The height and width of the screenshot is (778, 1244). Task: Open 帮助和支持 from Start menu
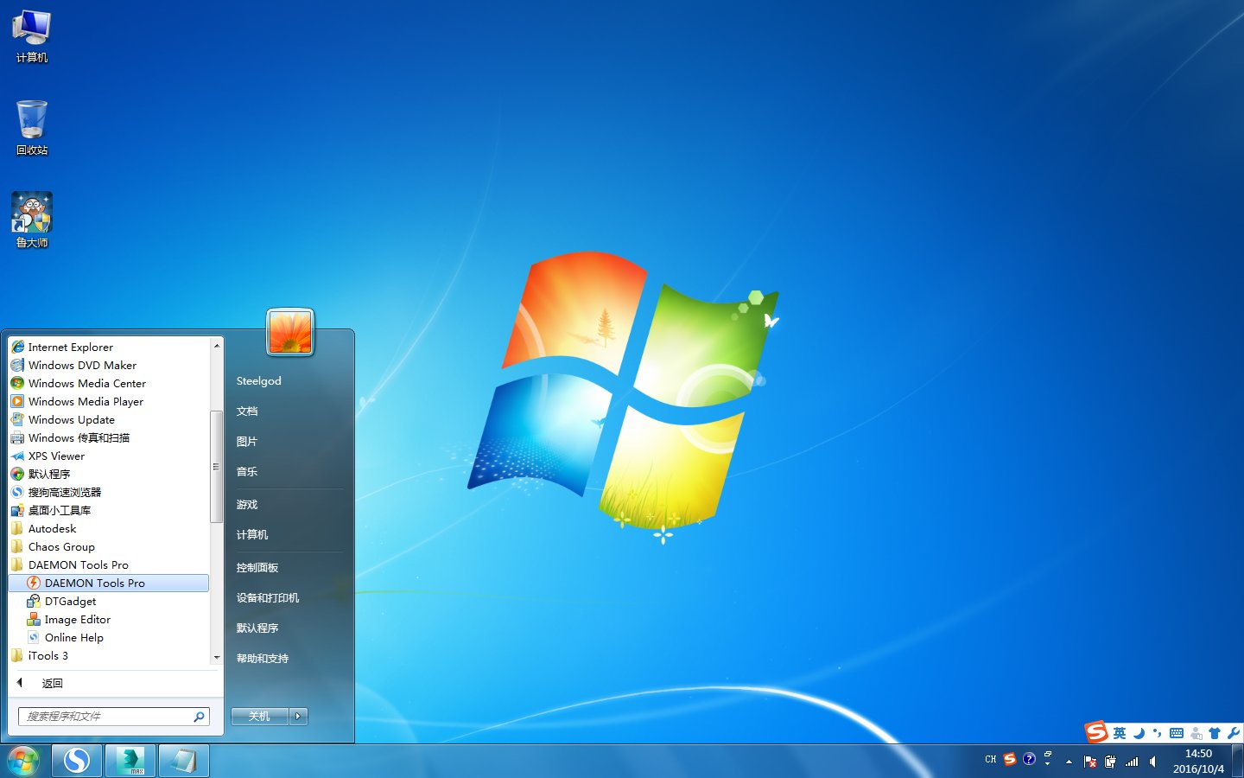click(264, 657)
